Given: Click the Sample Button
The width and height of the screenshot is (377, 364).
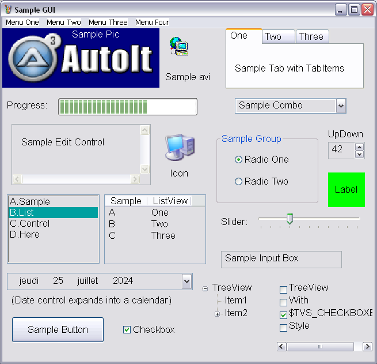Looking at the screenshot, I should (x=58, y=329).
